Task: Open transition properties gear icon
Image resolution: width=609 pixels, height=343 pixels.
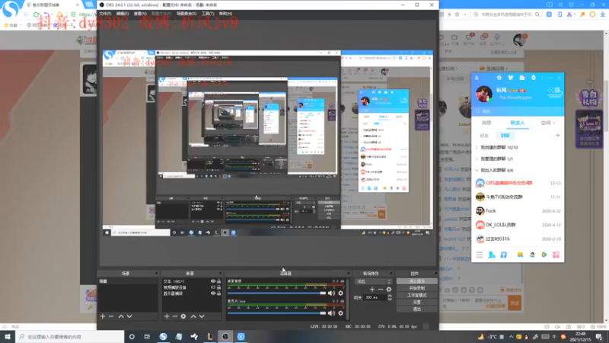Action: [389, 290]
